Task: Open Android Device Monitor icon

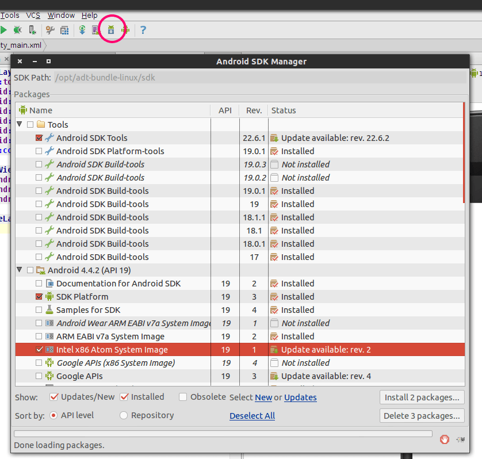Action: click(x=125, y=30)
